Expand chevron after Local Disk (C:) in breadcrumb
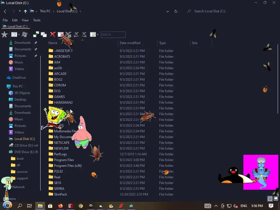This screenshot has height=210, width=280. point(80,11)
